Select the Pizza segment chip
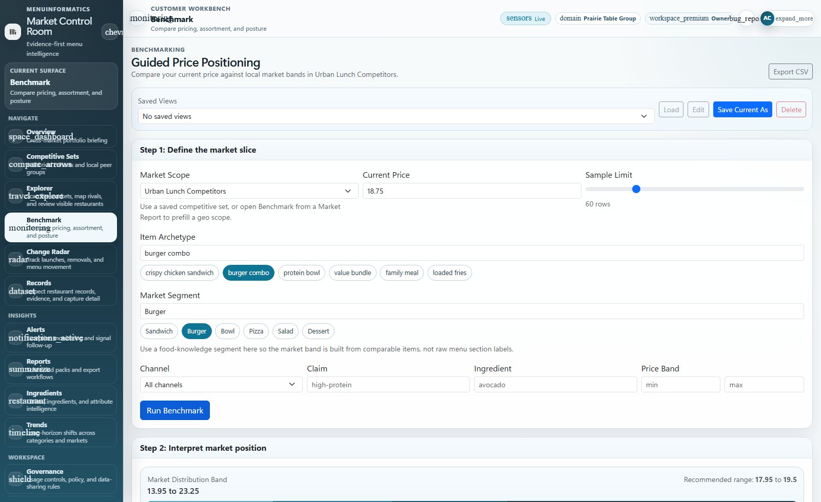The height and width of the screenshot is (502, 821). [256, 331]
